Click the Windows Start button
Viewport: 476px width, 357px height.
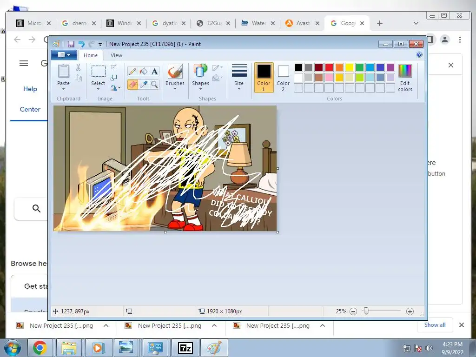click(12, 348)
